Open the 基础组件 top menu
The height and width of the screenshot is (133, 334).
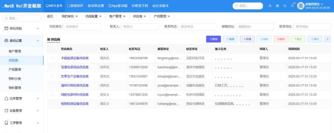click(75, 6)
